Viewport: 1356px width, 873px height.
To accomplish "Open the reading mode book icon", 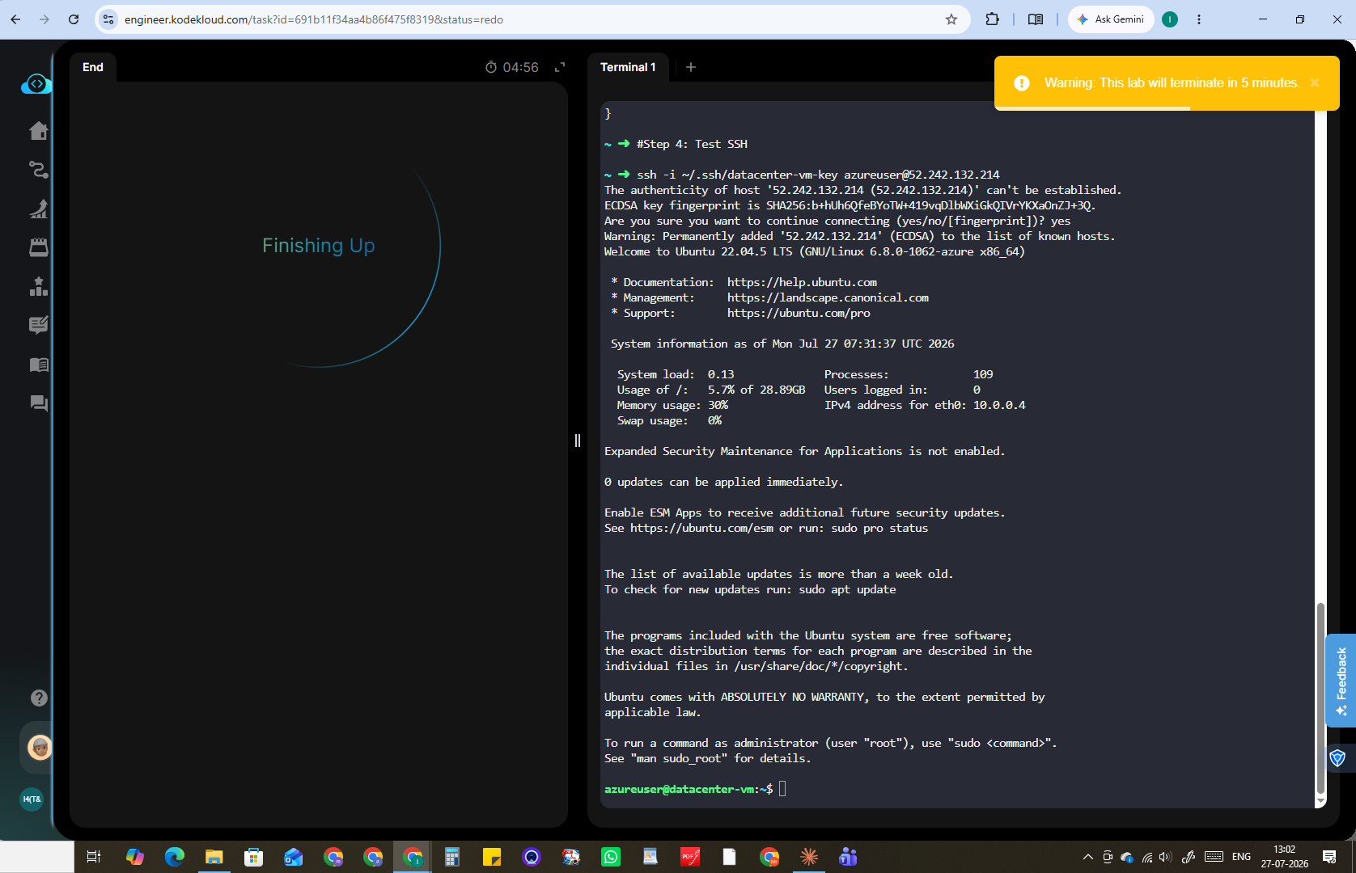I will (1035, 19).
